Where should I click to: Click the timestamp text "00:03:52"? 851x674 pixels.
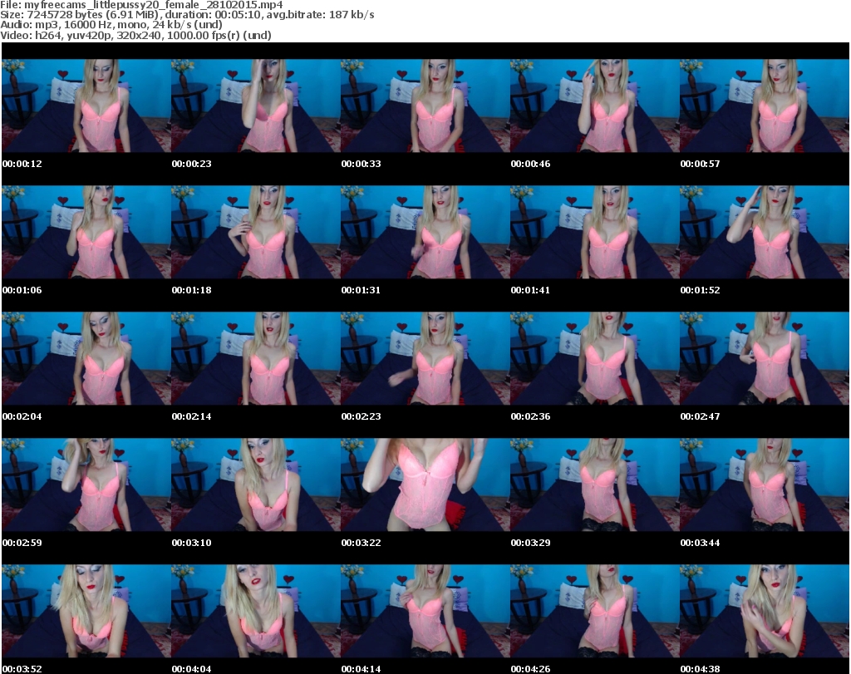[22, 669]
